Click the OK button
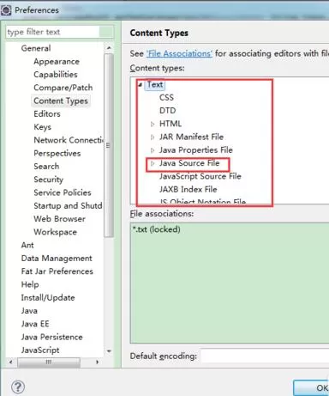Viewport: 329px width, 396px height. click(311, 388)
